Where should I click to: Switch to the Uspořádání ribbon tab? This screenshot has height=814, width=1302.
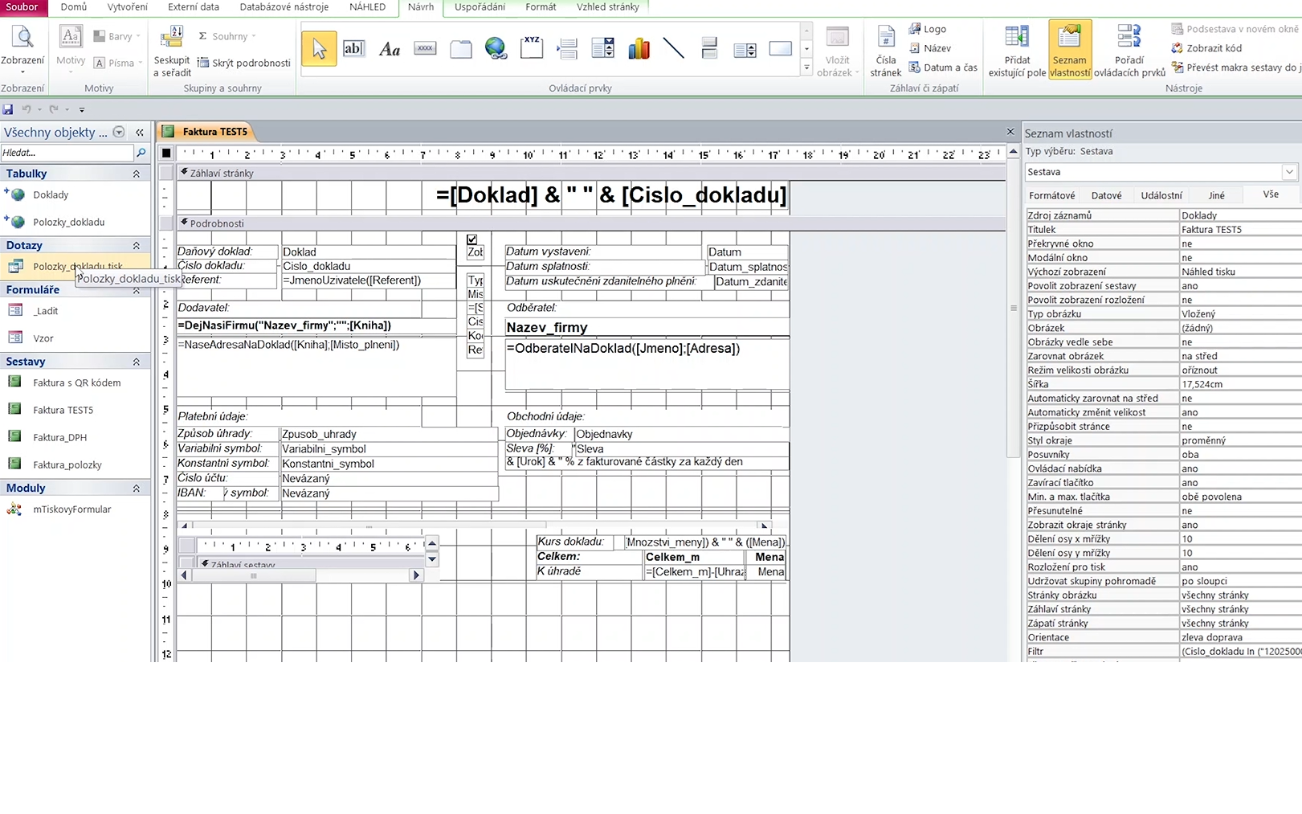(x=480, y=7)
